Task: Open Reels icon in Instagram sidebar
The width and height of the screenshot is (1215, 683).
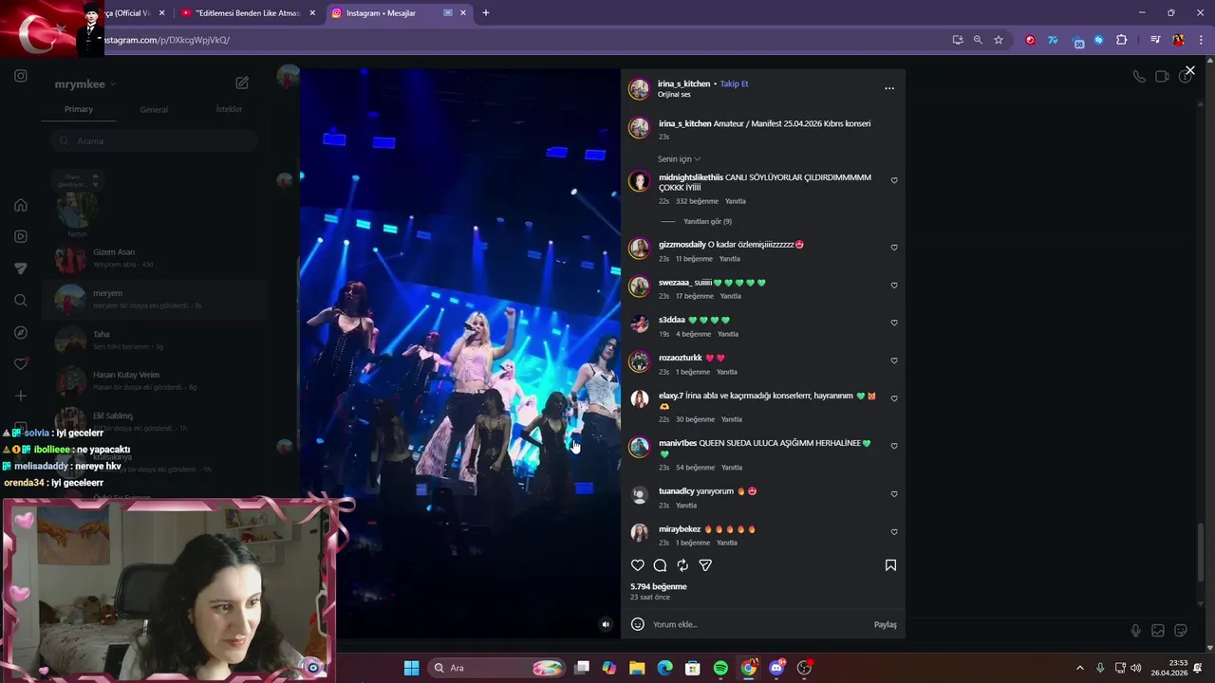Action: coord(21,236)
